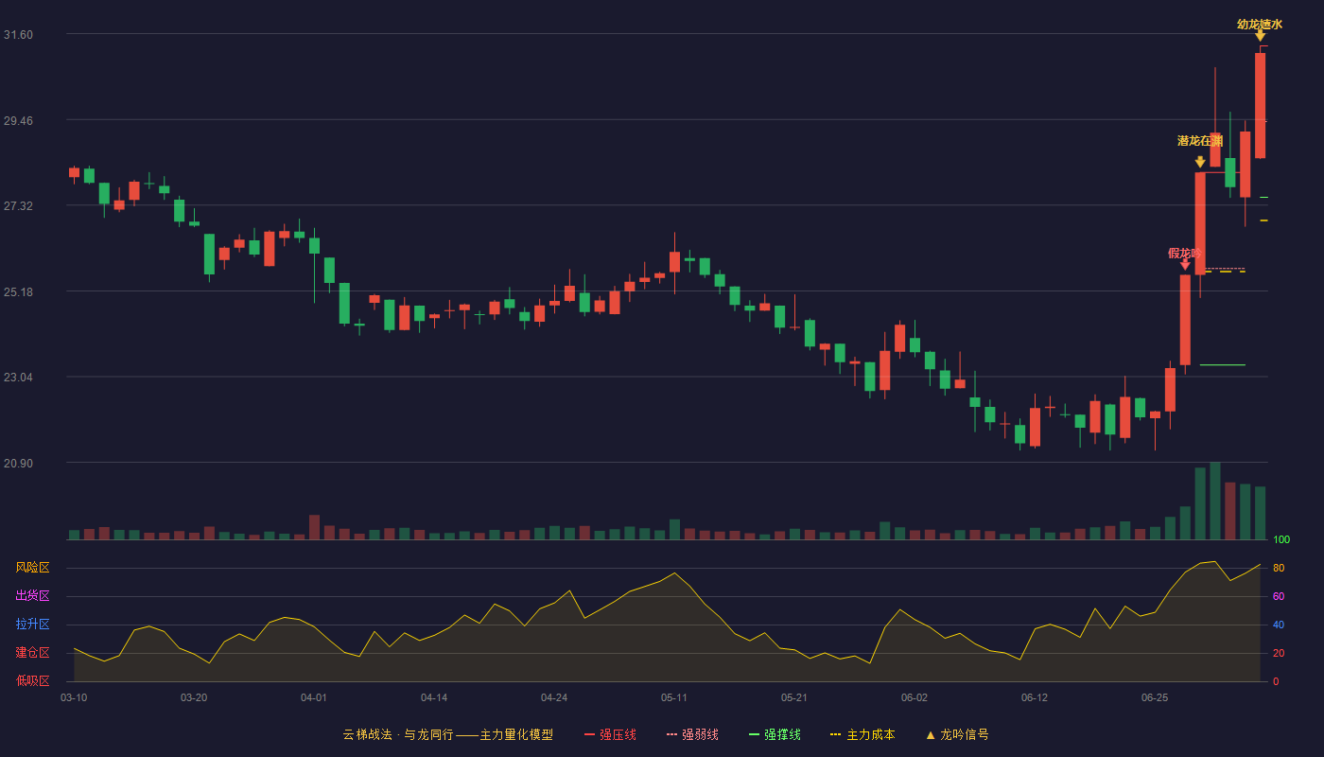Click the 04-01 date axis label
1324x757 pixels.
click(x=314, y=697)
